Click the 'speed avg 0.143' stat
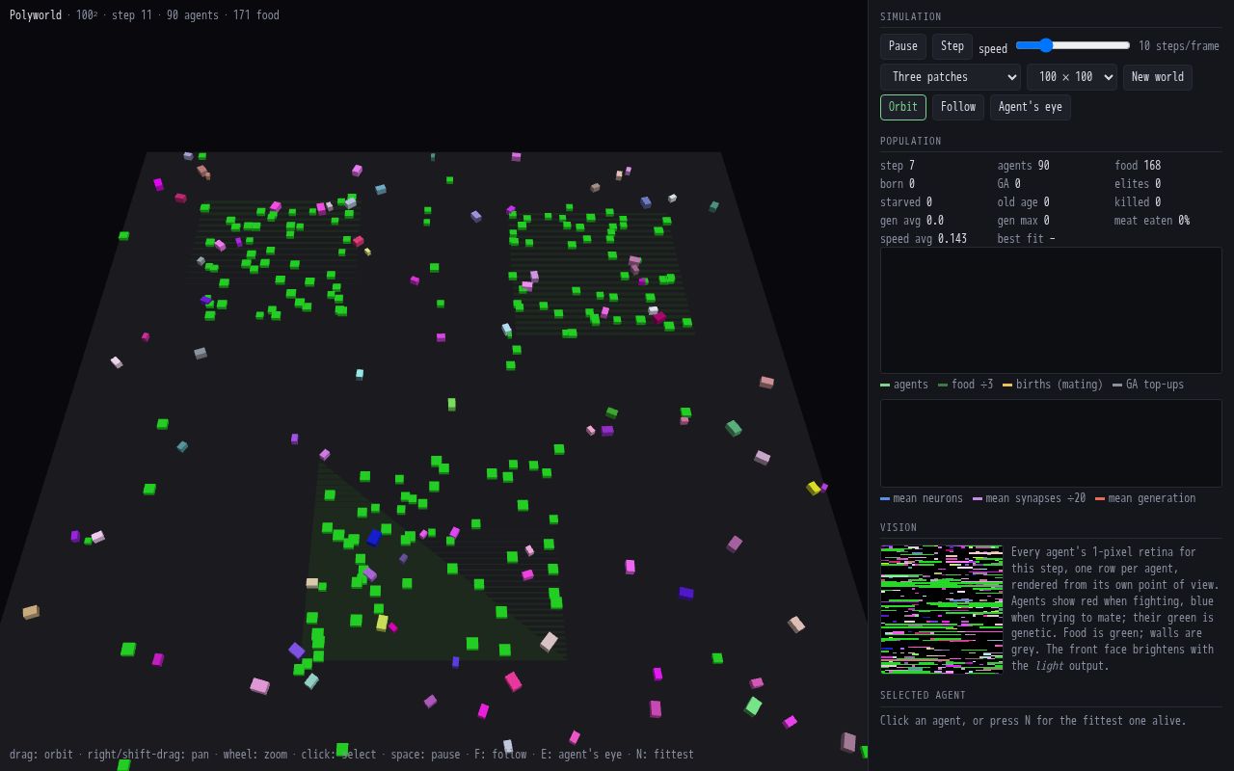This screenshot has width=1234, height=771. (924, 239)
